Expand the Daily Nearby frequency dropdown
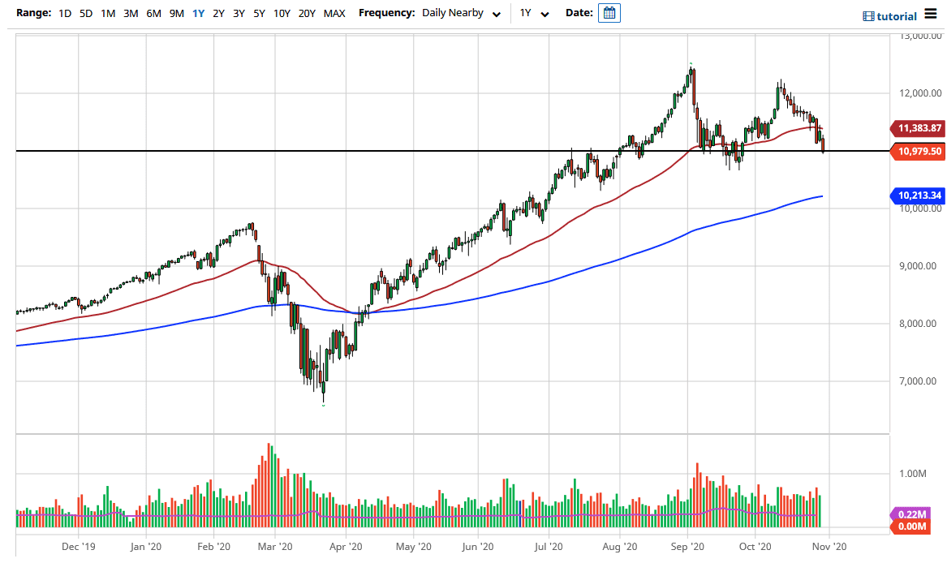The image size is (947, 563). [x=461, y=13]
